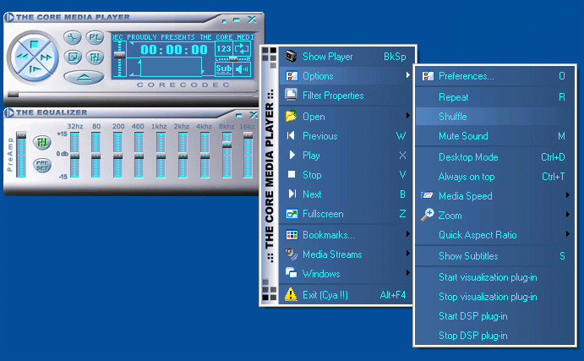584x361 pixels.
Task: Click the eject button on the player
Action: (x=84, y=77)
